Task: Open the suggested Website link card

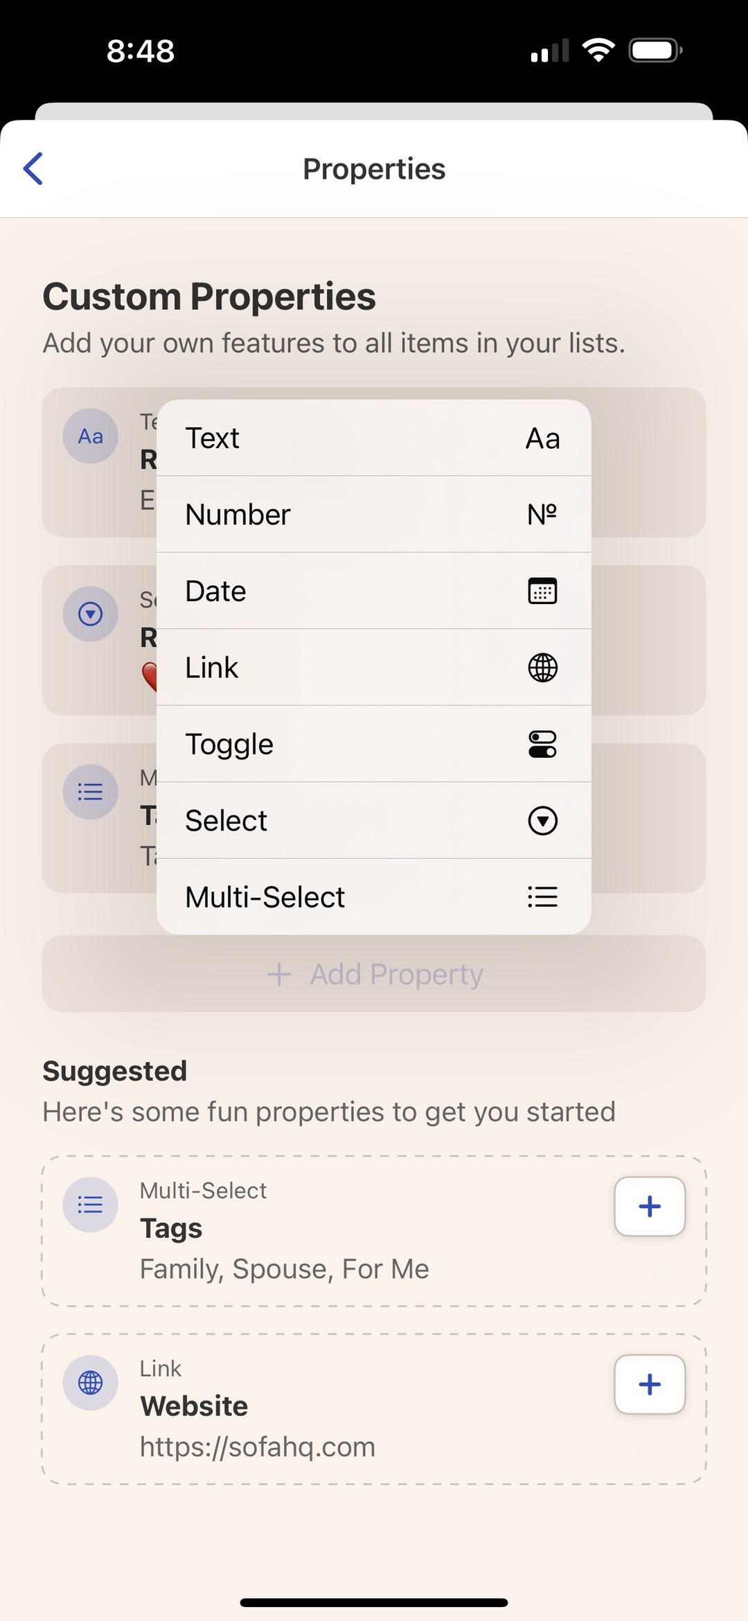Action: click(x=374, y=1409)
